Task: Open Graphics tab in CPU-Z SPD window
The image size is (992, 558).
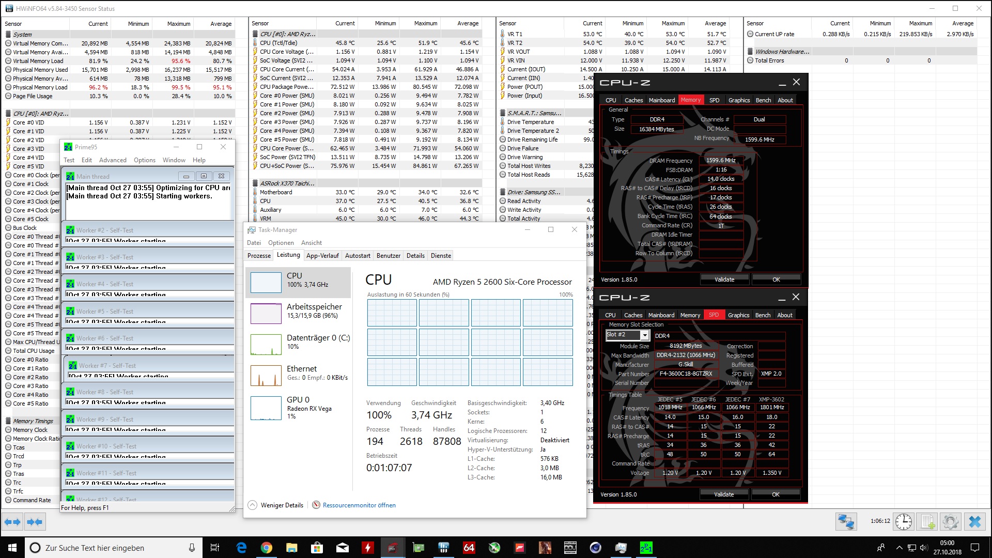Action: pyautogui.click(x=738, y=315)
